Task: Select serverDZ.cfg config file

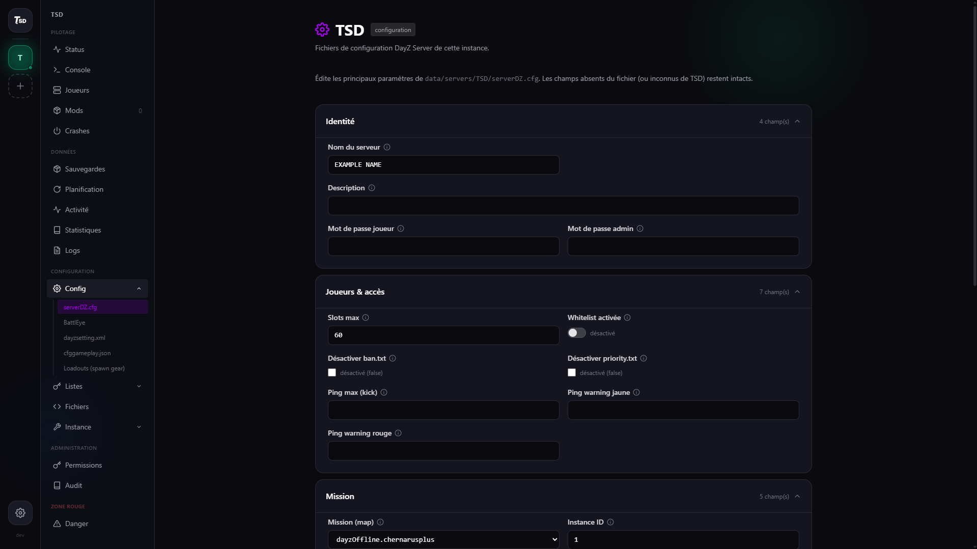Action: [x=102, y=307]
